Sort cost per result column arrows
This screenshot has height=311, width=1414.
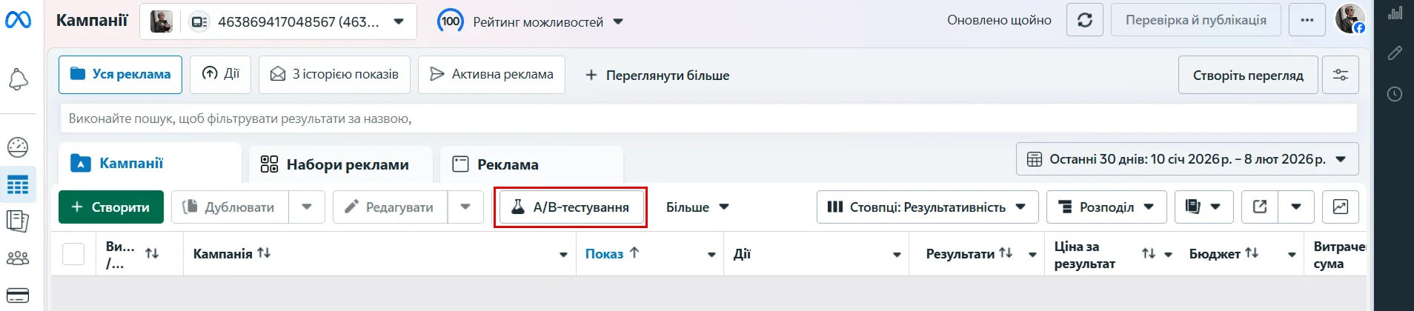coord(1149,254)
